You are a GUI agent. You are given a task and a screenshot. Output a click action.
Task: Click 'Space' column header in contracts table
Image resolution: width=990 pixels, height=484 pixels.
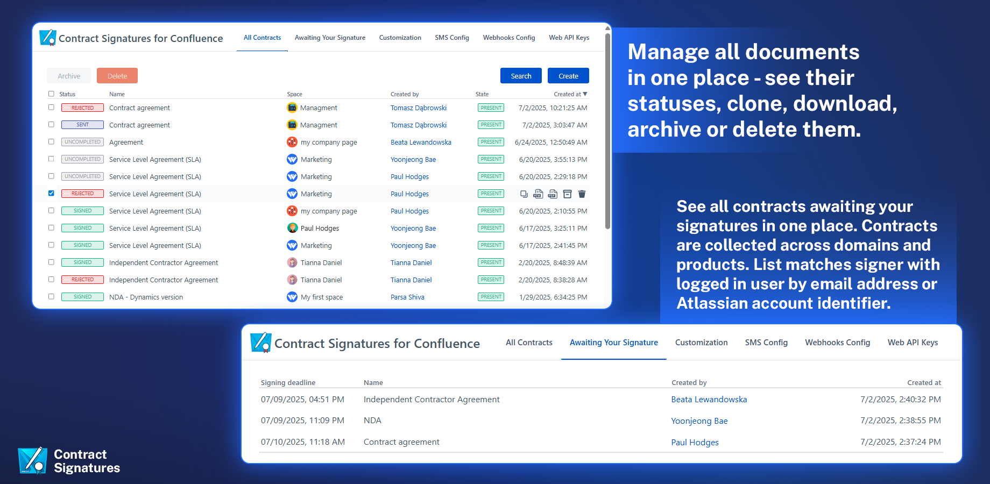[294, 94]
